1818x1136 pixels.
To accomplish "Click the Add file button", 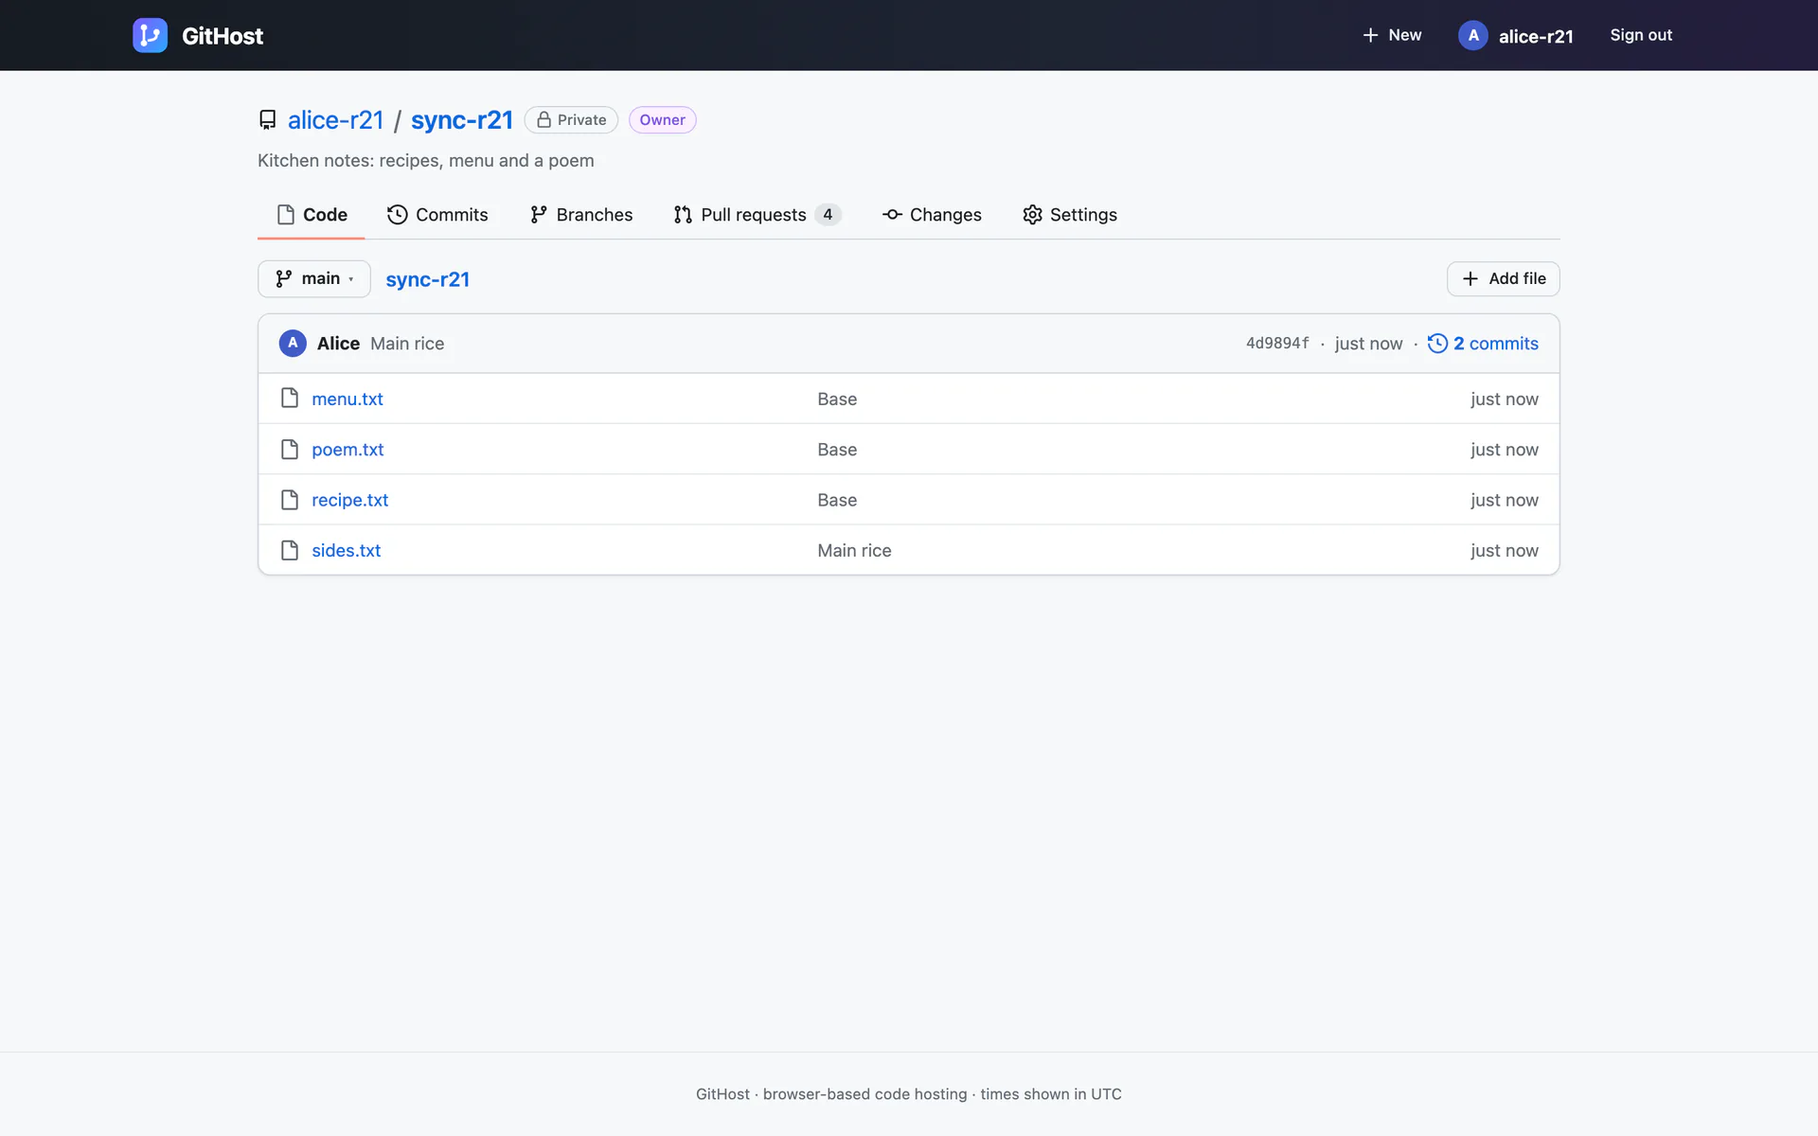I will [x=1504, y=278].
